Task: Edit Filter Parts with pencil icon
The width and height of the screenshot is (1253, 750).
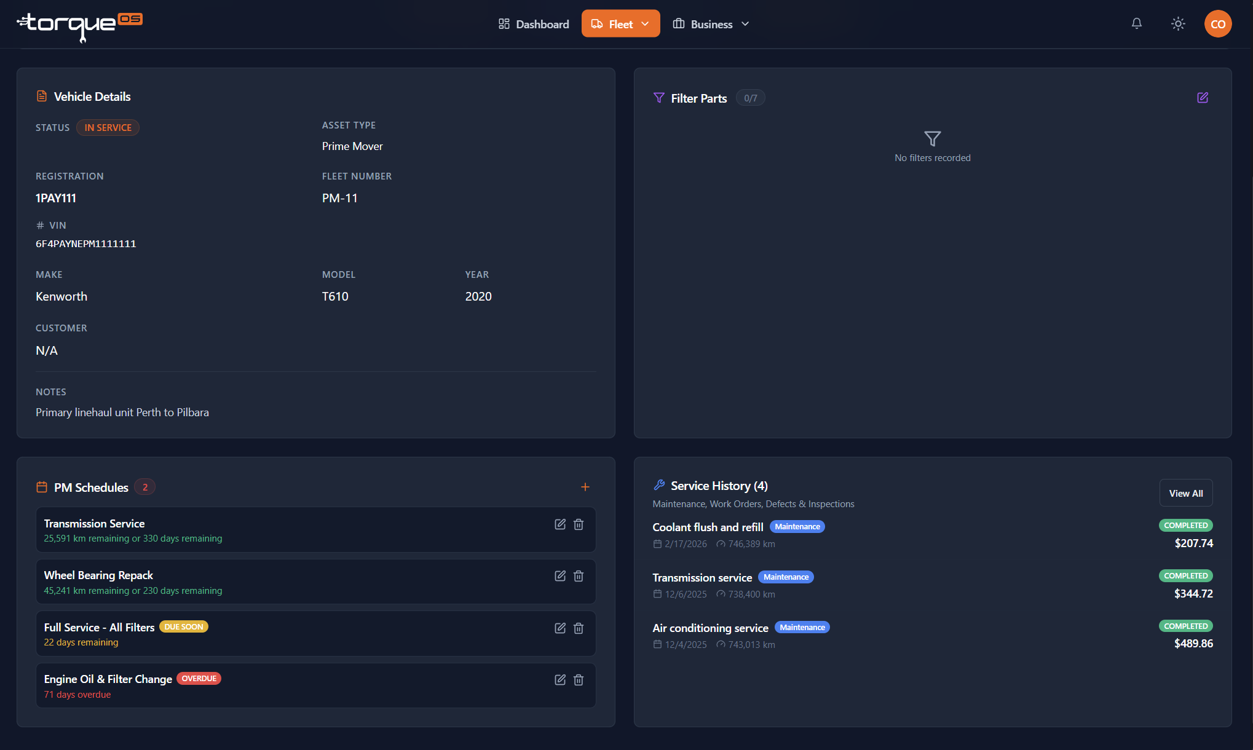Action: pyautogui.click(x=1203, y=98)
